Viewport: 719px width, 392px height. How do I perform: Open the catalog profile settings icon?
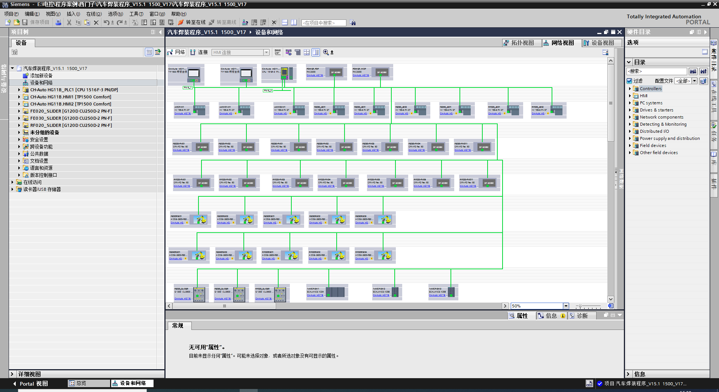click(x=704, y=81)
